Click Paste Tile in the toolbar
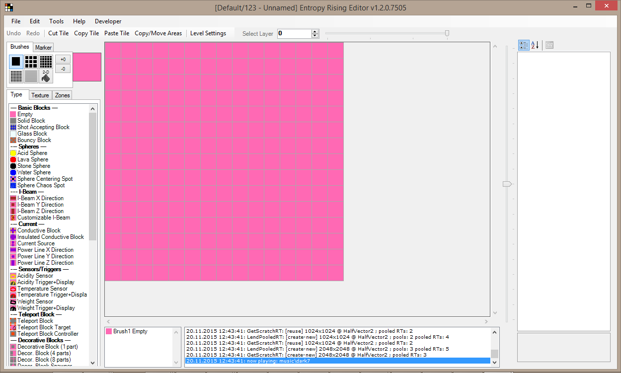Viewport: 621px width, 373px height. (x=117, y=33)
